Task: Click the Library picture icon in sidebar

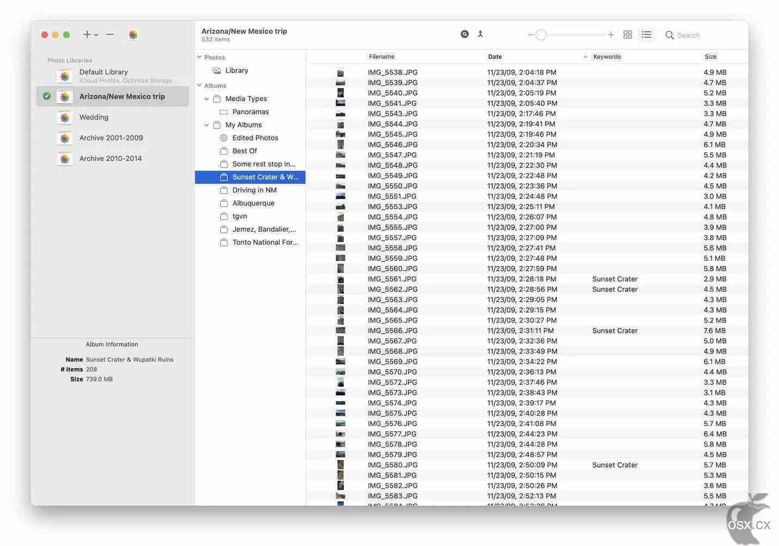Action: pyautogui.click(x=217, y=71)
